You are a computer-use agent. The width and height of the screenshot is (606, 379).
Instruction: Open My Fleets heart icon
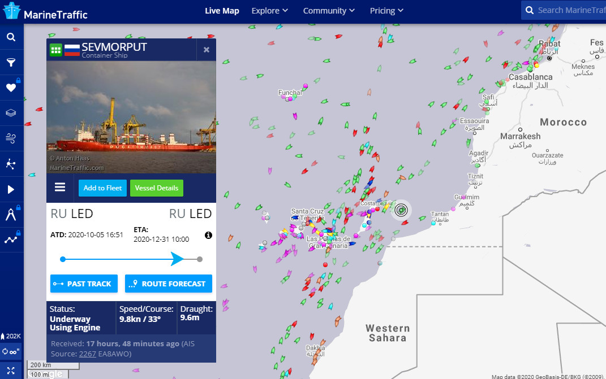tap(11, 88)
